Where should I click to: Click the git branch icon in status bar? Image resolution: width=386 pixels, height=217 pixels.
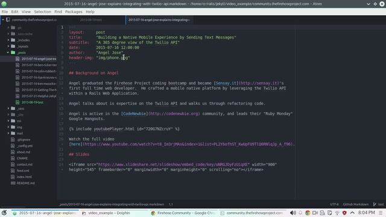coord(375,204)
